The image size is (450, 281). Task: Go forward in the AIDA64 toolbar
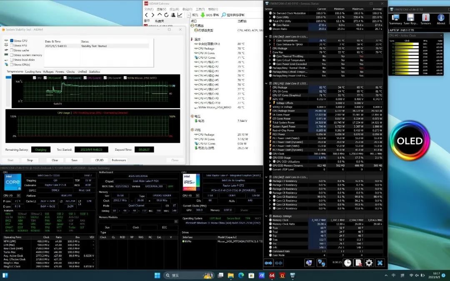pyautogui.click(x=153, y=15)
